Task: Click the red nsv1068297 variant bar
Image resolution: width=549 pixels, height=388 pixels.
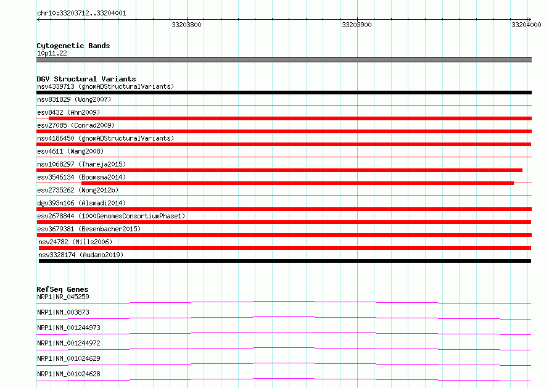Action: (279, 170)
